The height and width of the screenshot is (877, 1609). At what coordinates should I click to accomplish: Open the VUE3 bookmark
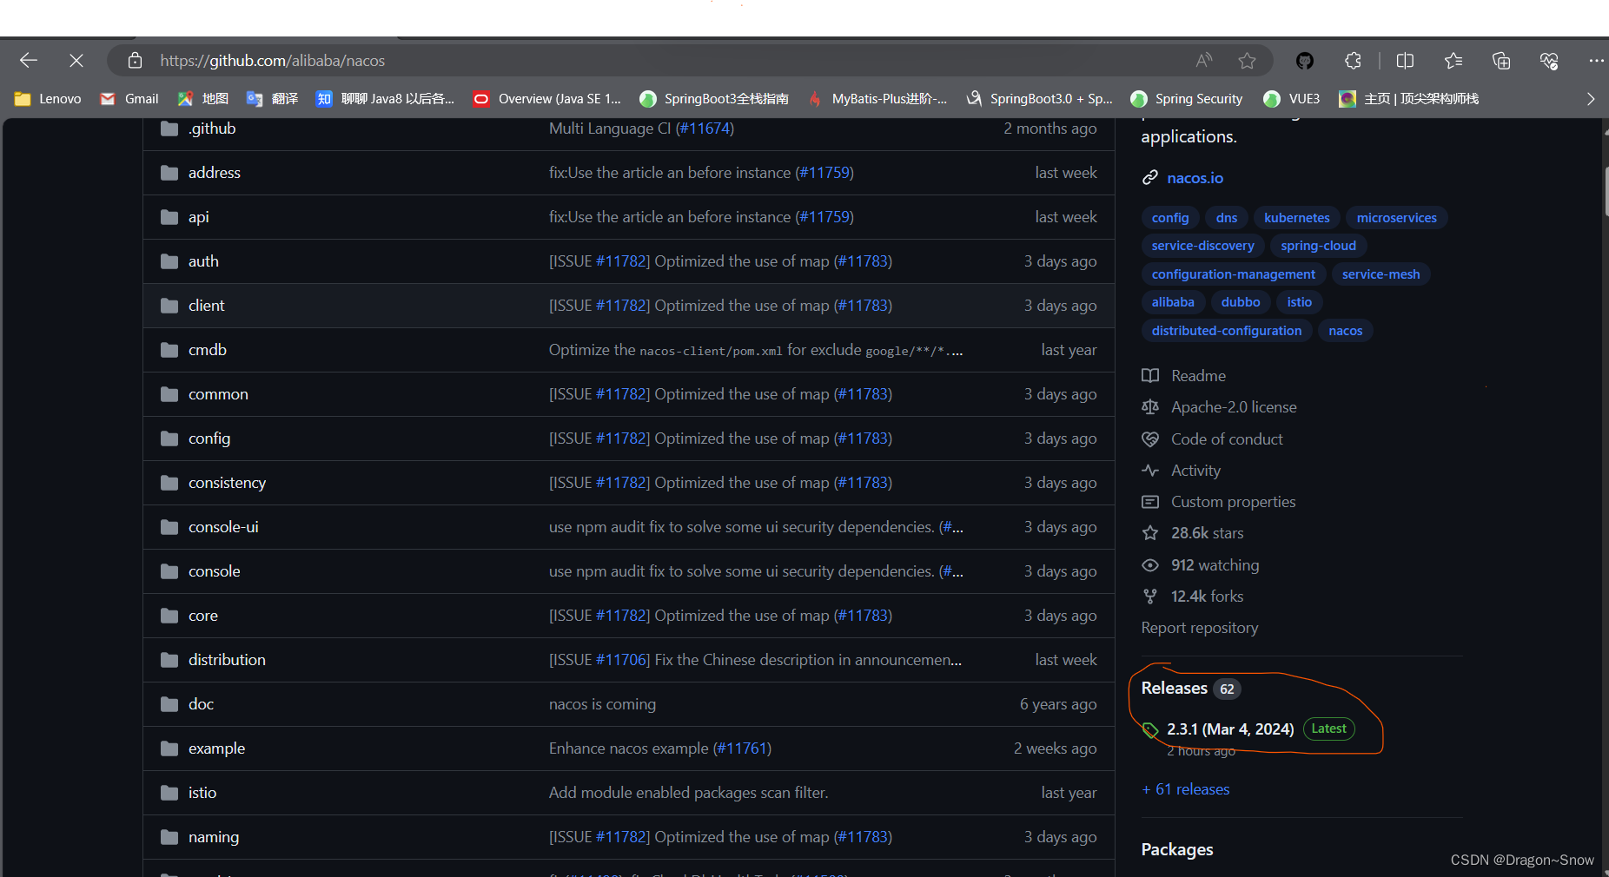tap(1292, 99)
